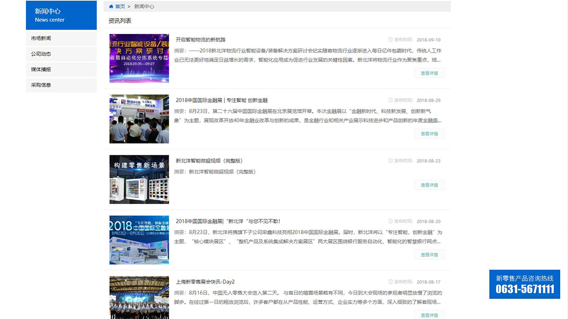Open 市场新闻 in the sidebar
The image size is (568, 319).
tap(61, 38)
